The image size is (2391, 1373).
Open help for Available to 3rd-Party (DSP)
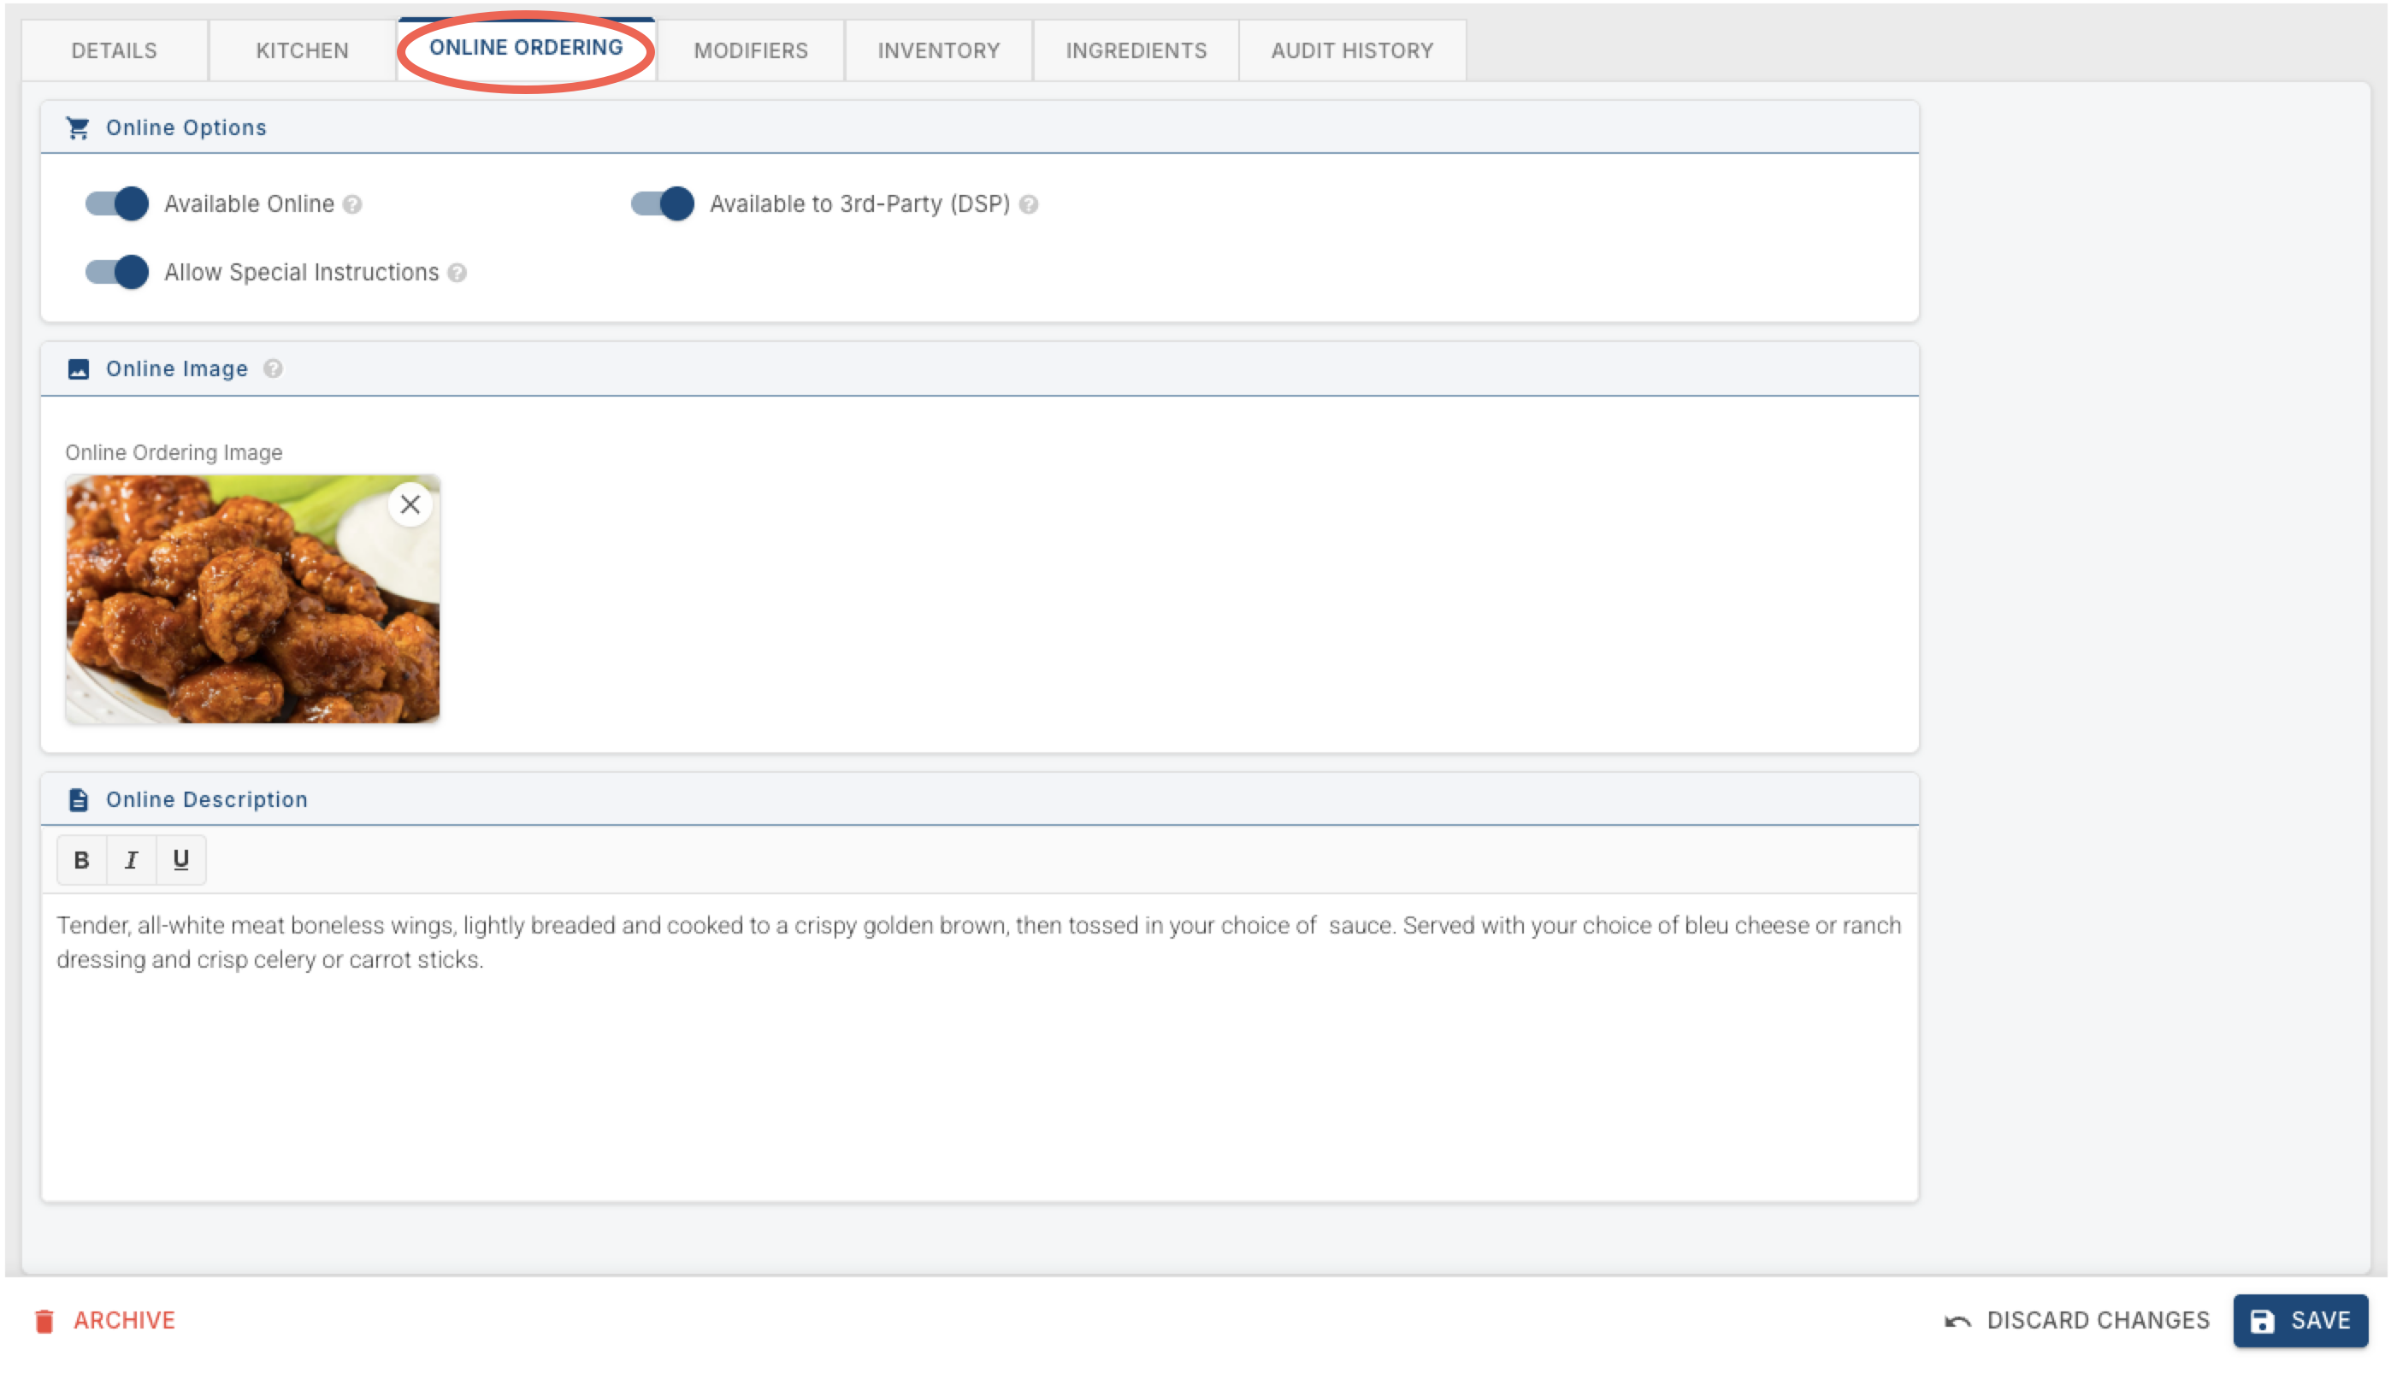pyautogui.click(x=1029, y=204)
